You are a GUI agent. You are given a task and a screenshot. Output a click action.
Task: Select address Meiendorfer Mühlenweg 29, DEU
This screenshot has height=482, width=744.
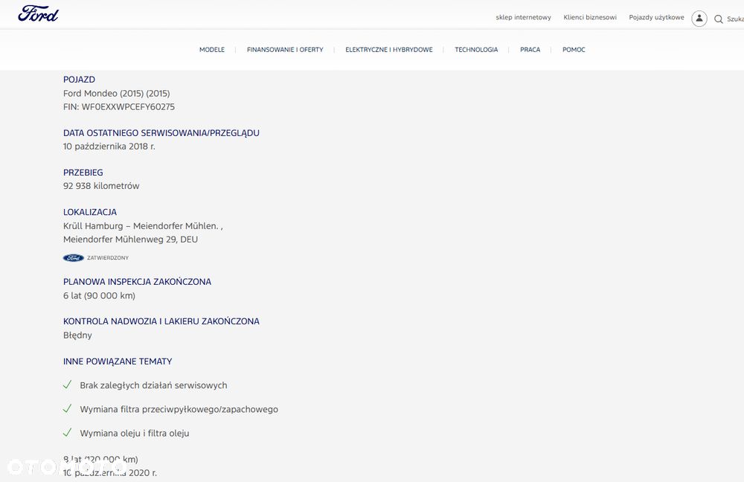[130, 240]
